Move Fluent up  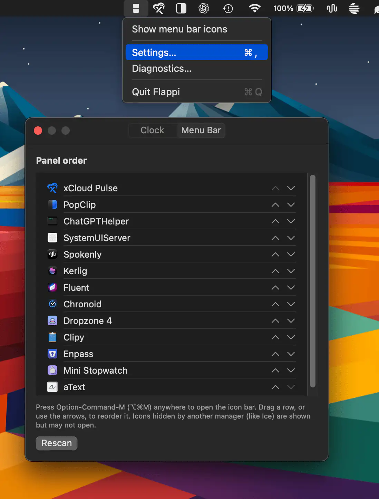pyautogui.click(x=275, y=288)
